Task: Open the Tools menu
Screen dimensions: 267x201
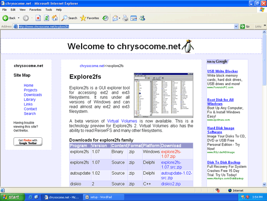Action: point(49,10)
